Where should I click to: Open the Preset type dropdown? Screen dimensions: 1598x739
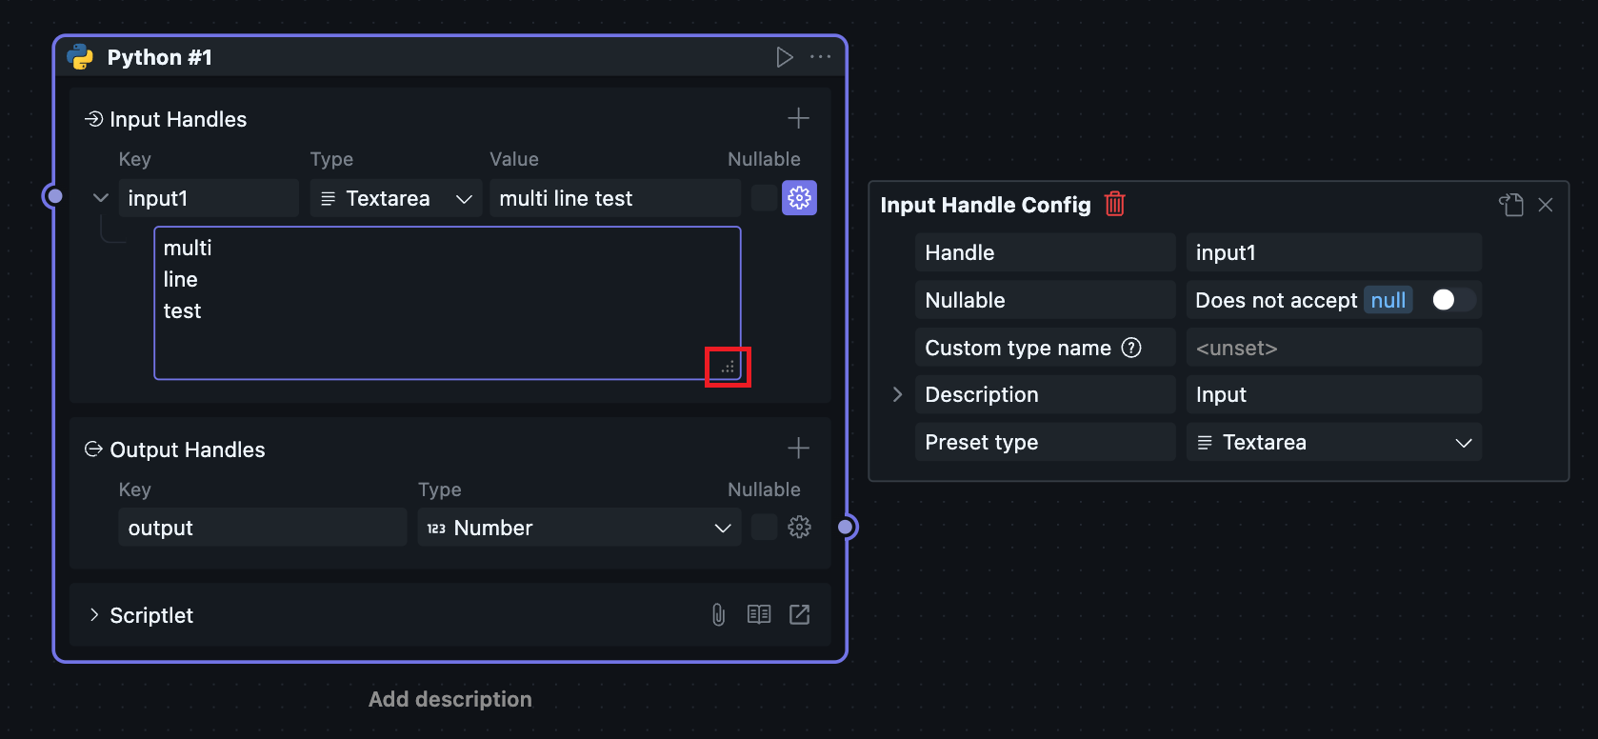pos(1333,443)
